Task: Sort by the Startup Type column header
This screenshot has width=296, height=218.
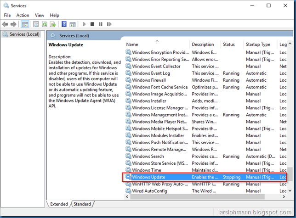Action: pos(260,44)
